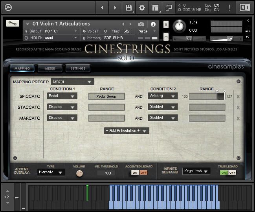Screen dimensions: 255x212
Task: Open Staccato Condition 2 Disabled dropdown
Action: (x=163, y=107)
